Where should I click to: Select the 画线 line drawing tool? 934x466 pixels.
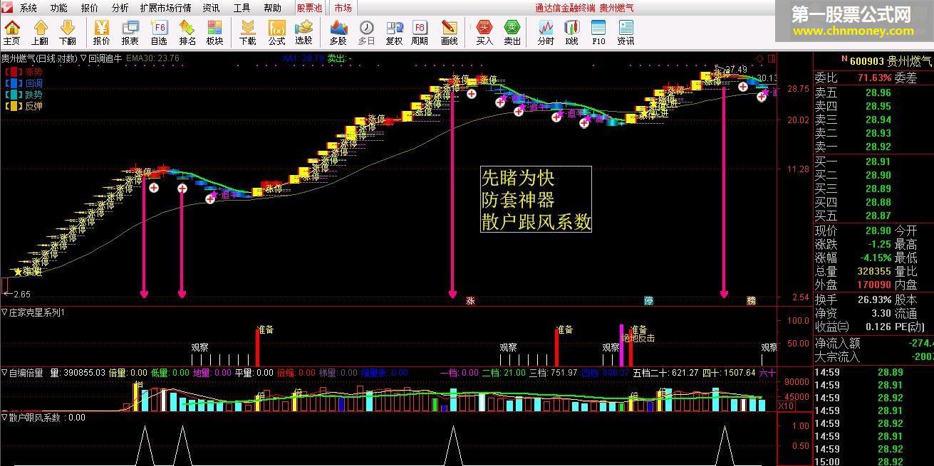coord(449,33)
